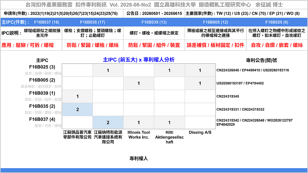Viewport: 308px width, 173px height.
Task: Click the 專利權人 axis title below chart
Action: (139, 159)
